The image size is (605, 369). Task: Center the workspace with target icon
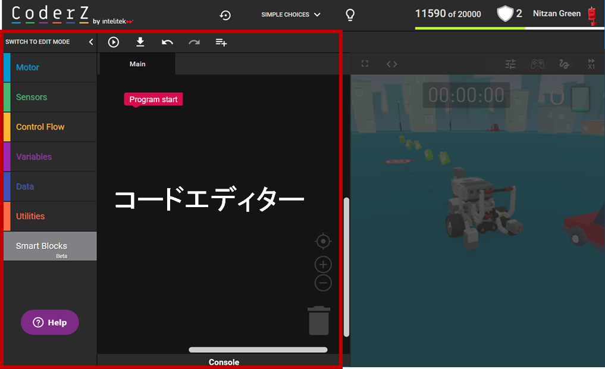point(323,241)
